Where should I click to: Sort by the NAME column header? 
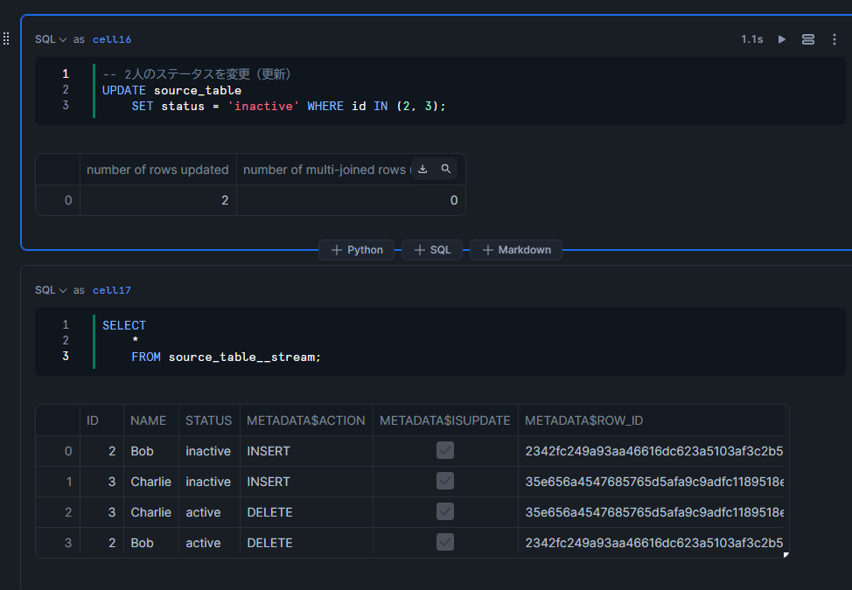(x=151, y=420)
